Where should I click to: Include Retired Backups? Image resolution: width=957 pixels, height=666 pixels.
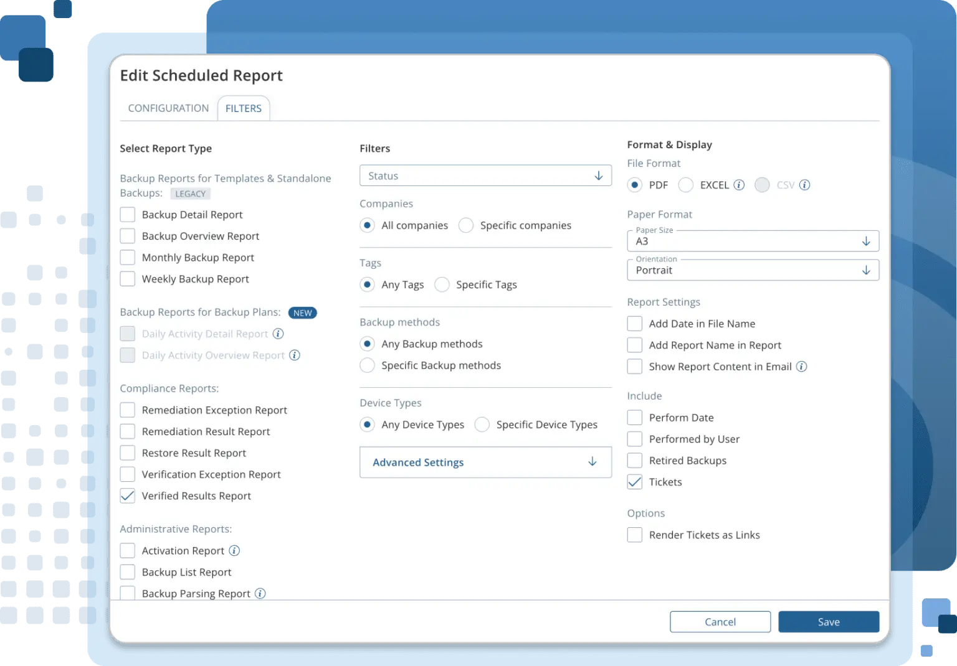pos(635,461)
